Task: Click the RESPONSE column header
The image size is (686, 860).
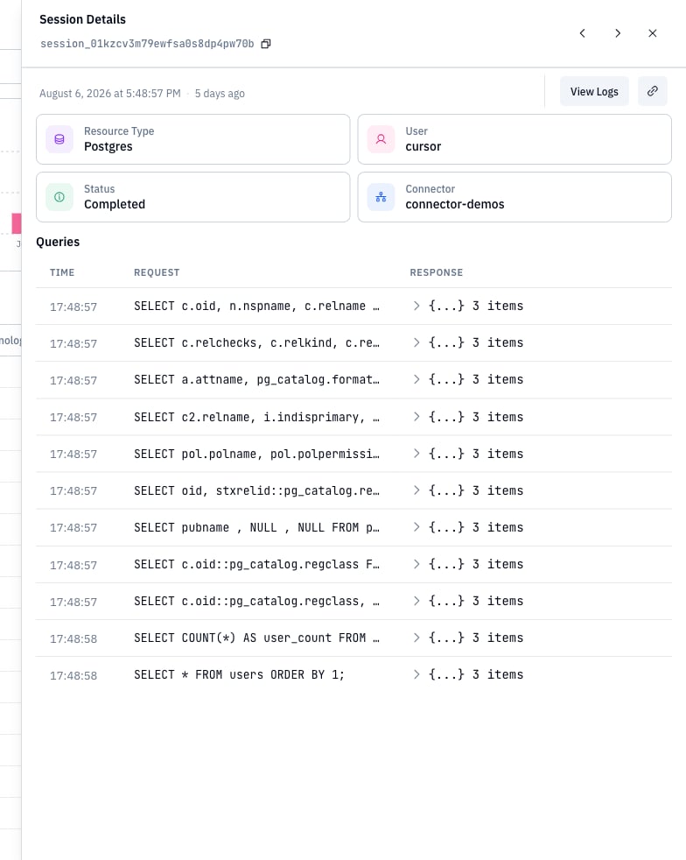Action: click(436, 272)
